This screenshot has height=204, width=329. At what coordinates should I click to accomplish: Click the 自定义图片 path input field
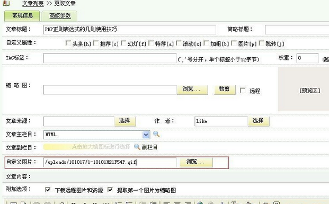110,163
